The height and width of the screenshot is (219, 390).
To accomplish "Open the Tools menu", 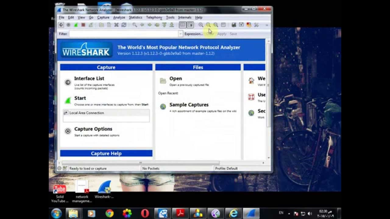I will click(170, 18).
